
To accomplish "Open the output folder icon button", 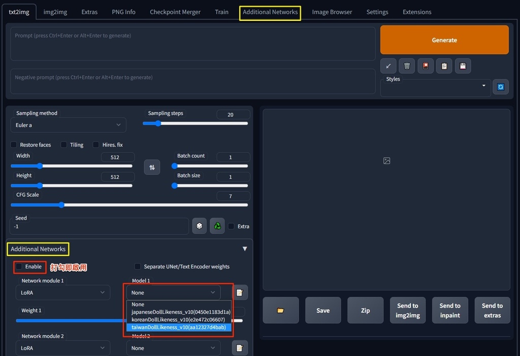I will [x=280, y=310].
